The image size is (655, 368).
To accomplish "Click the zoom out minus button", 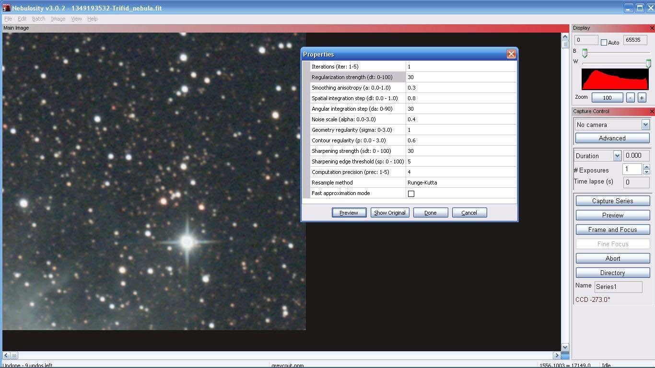I will tap(631, 98).
